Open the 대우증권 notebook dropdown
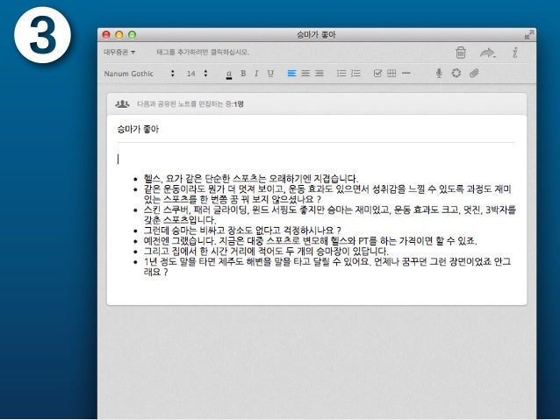The image size is (560, 420). [x=119, y=52]
